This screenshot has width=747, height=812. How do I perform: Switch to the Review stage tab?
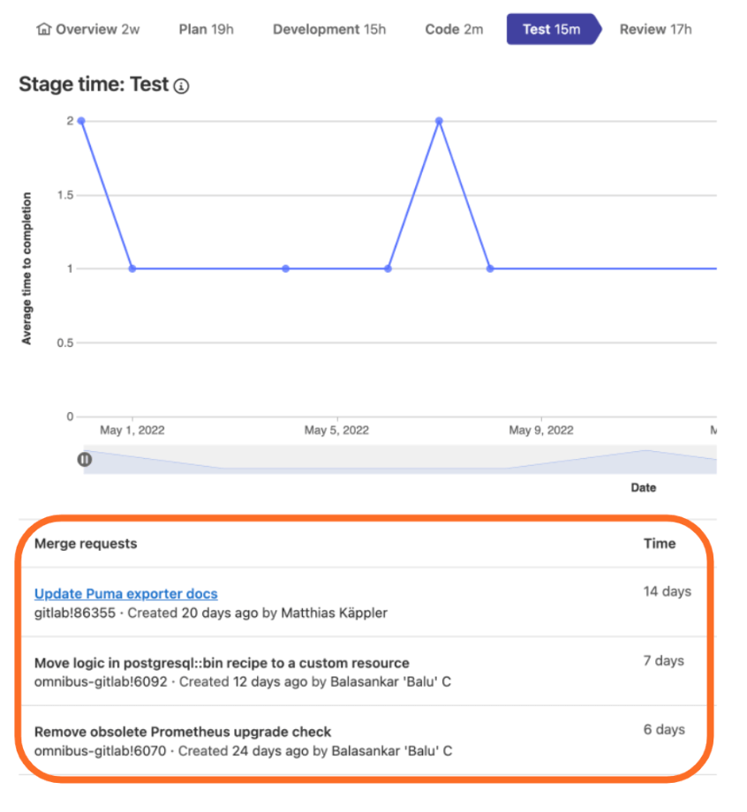(x=655, y=29)
